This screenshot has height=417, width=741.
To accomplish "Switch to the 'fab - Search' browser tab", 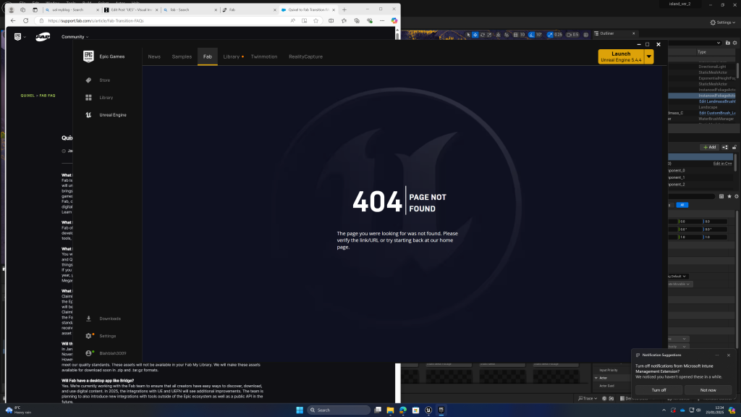I will coord(189,9).
